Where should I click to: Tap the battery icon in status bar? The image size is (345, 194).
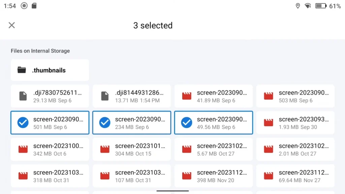(321, 6)
